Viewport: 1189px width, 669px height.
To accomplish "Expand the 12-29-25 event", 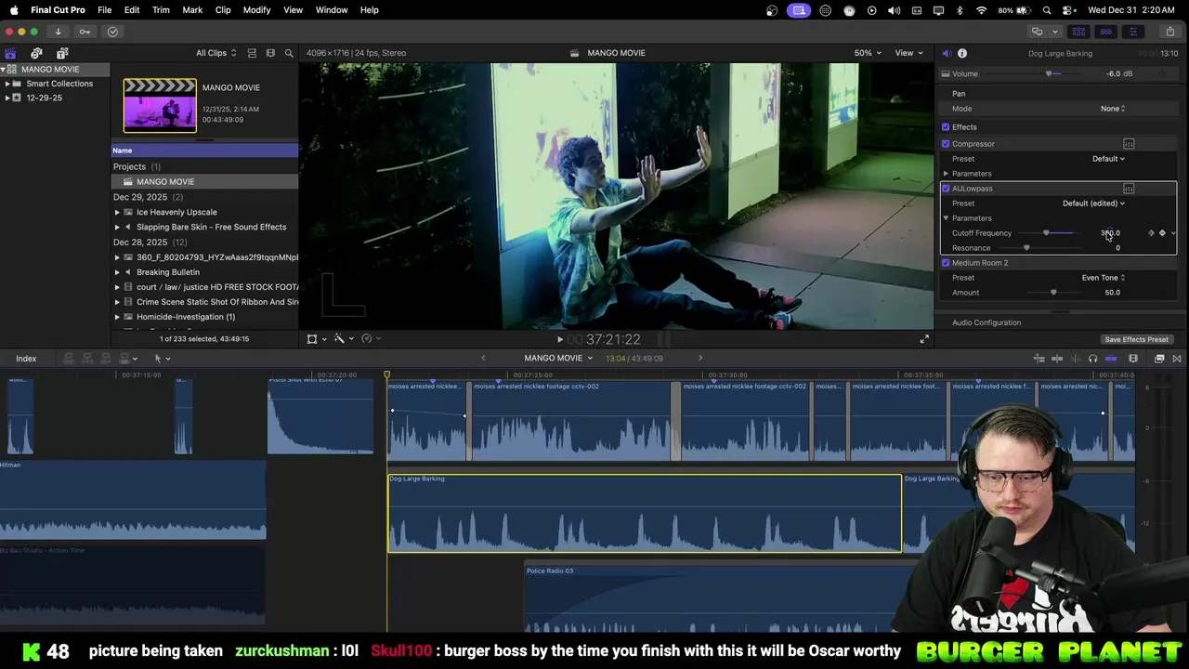I will point(7,98).
